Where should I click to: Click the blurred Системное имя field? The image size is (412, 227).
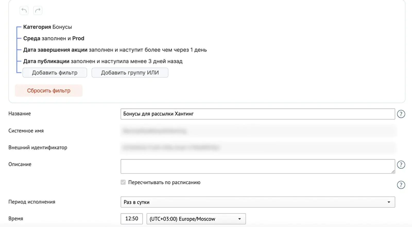[258, 131]
